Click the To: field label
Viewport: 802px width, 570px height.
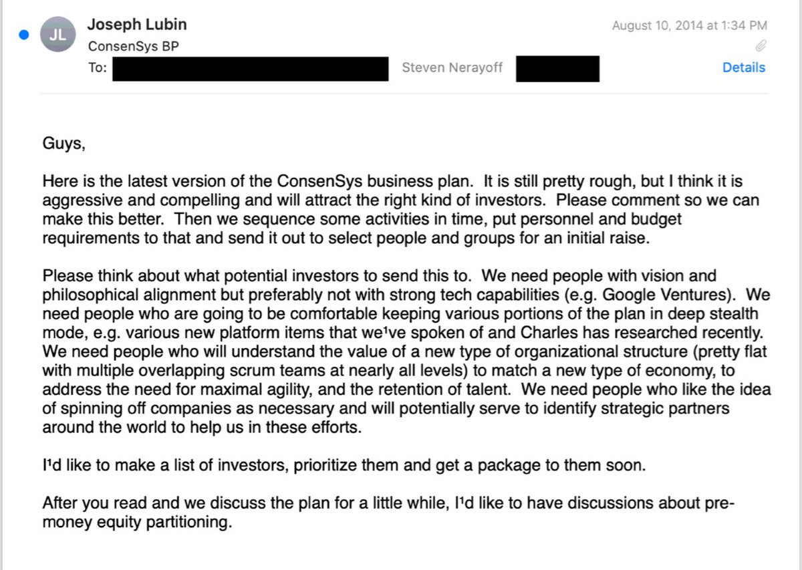[98, 67]
